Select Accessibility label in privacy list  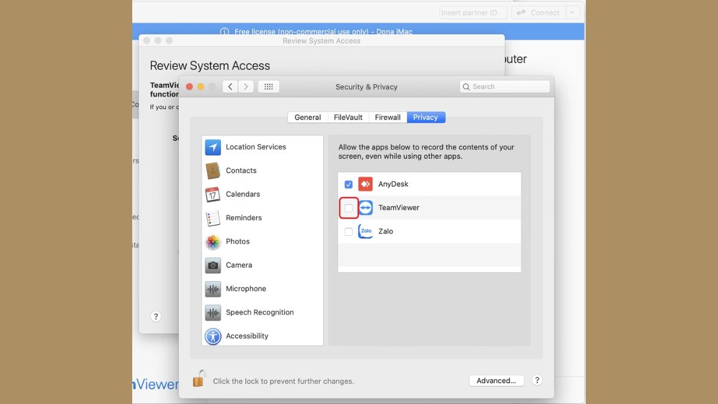pyautogui.click(x=247, y=336)
